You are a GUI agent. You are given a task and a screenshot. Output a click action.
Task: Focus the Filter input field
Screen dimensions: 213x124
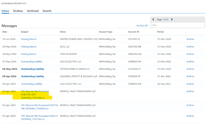point(178,25)
